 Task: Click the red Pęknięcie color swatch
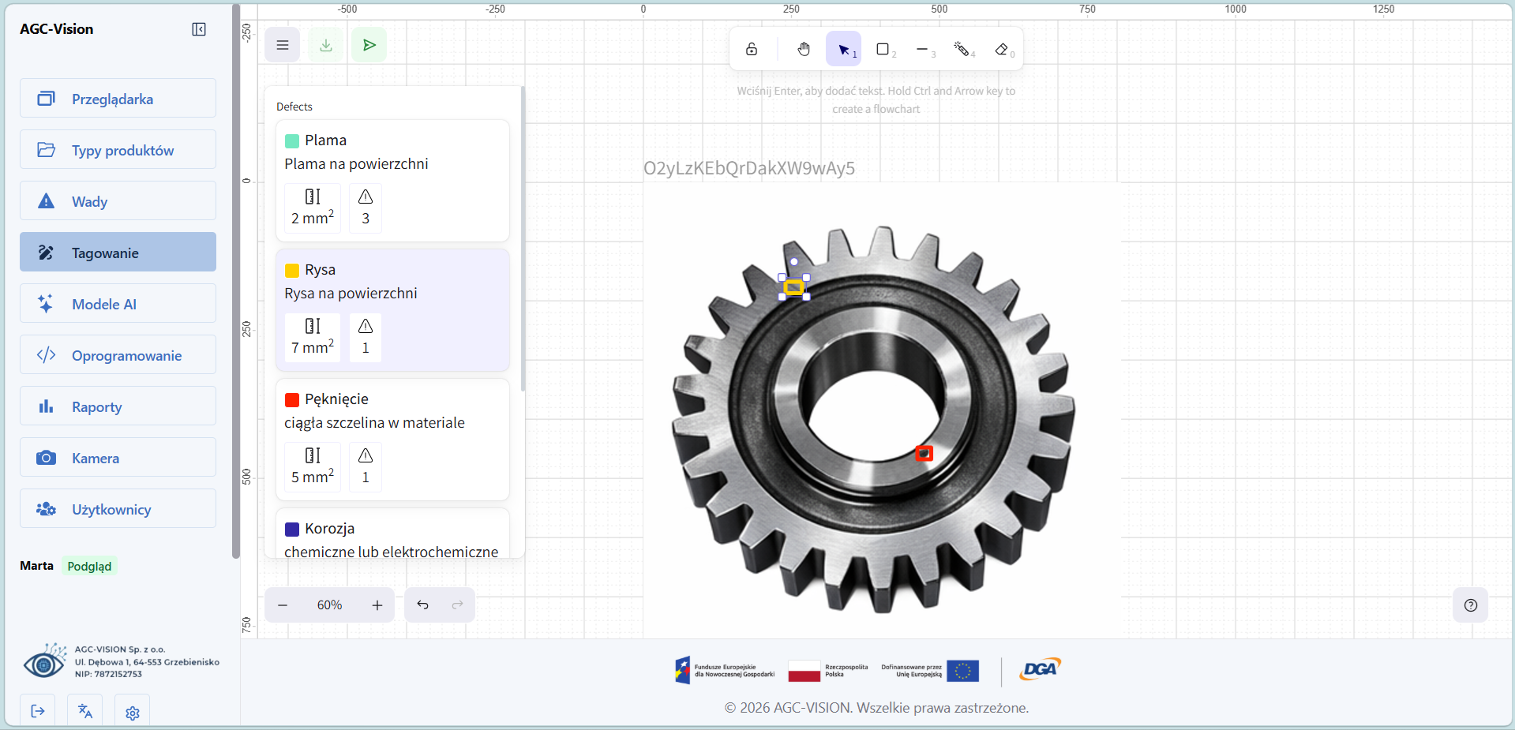pyautogui.click(x=292, y=399)
